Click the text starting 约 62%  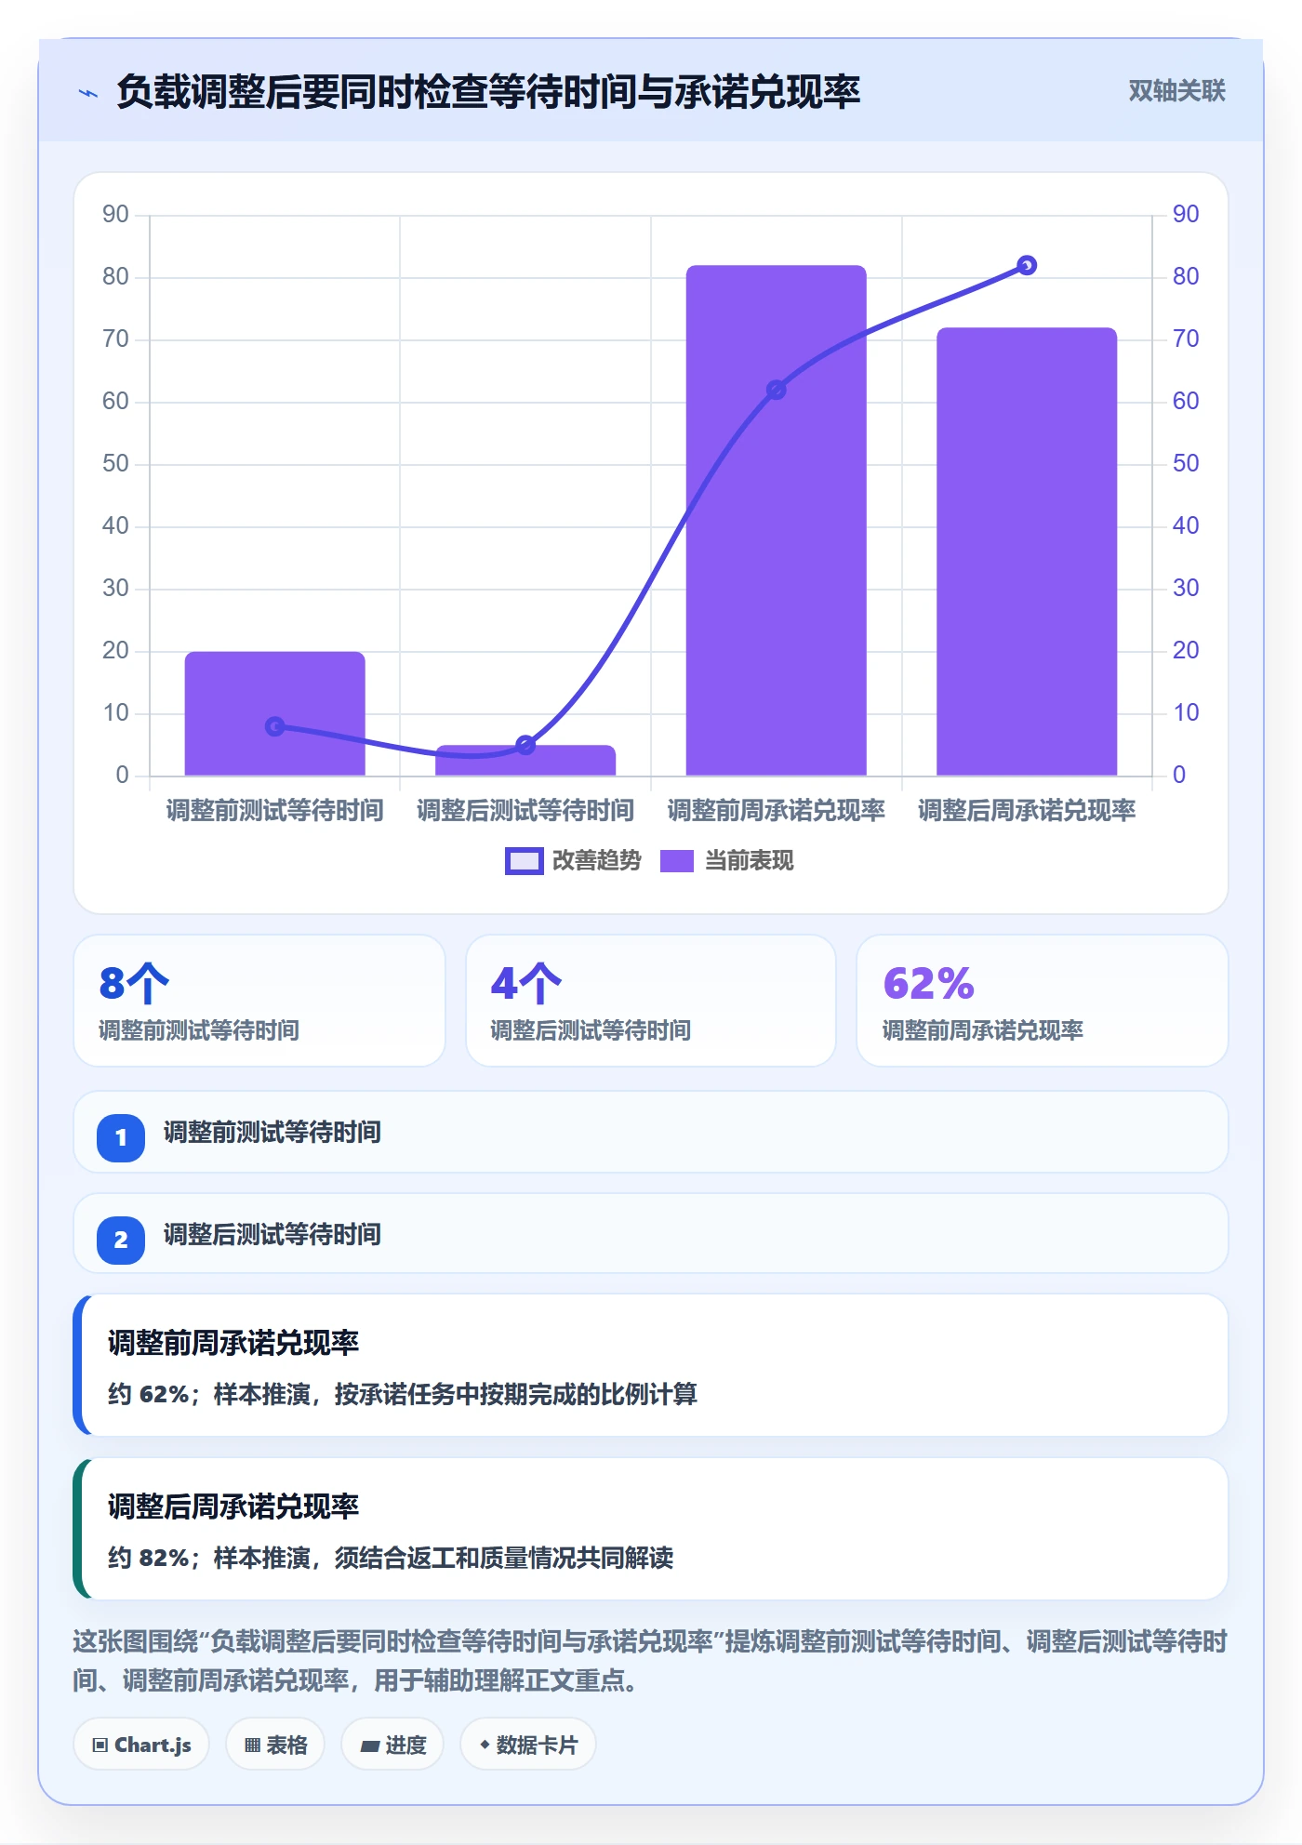pyautogui.click(x=403, y=1394)
